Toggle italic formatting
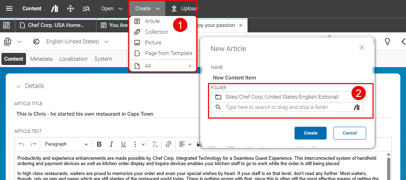Image resolution: width=406 pixels, height=180 pixels. pyautogui.click(x=111, y=144)
